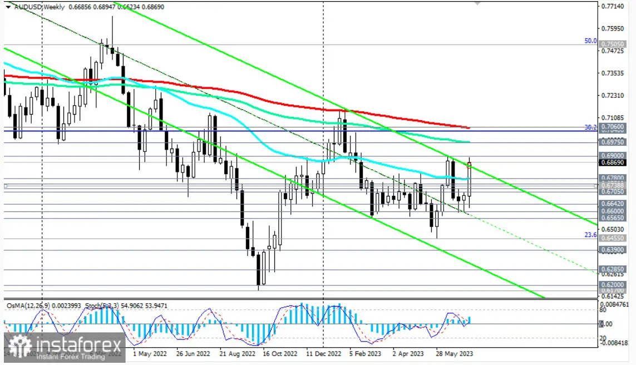Select the 0.69750 price level tag
The height and width of the screenshot is (365, 636).
click(x=613, y=142)
